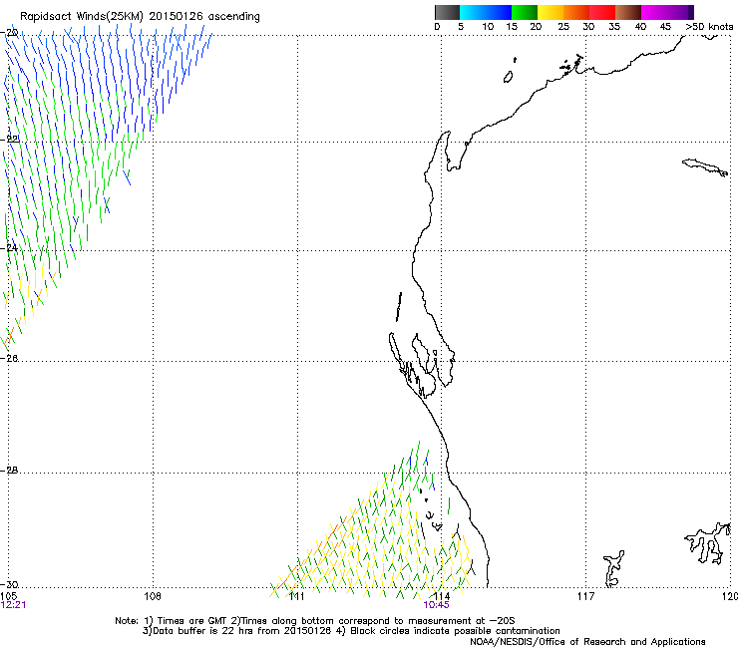Image resolution: width=738 pixels, height=648 pixels.
Task: Click the '-22' latitude axis label
Action: point(10,139)
